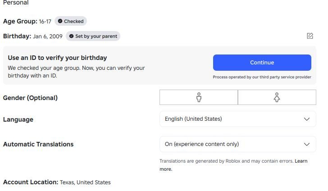Click On (experience content only) option text
The width and height of the screenshot is (328, 191).
[202, 144]
